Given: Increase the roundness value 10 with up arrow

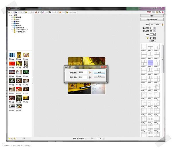Looking at the screenshot, I should point(155,30).
